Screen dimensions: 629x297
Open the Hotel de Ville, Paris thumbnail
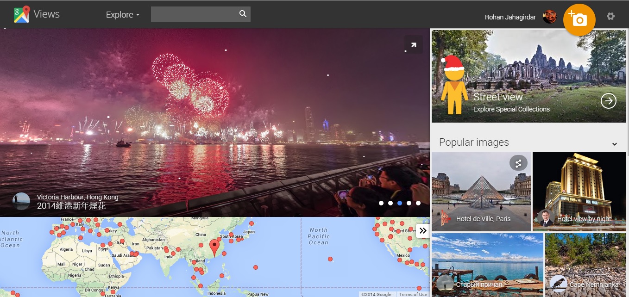[x=481, y=192]
